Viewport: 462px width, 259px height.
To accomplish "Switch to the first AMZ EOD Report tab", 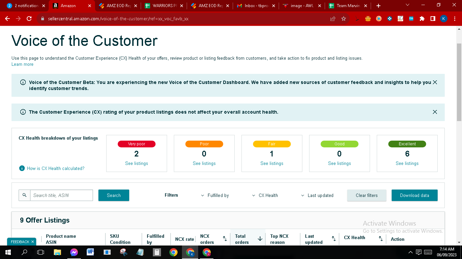I will [x=118, y=6].
